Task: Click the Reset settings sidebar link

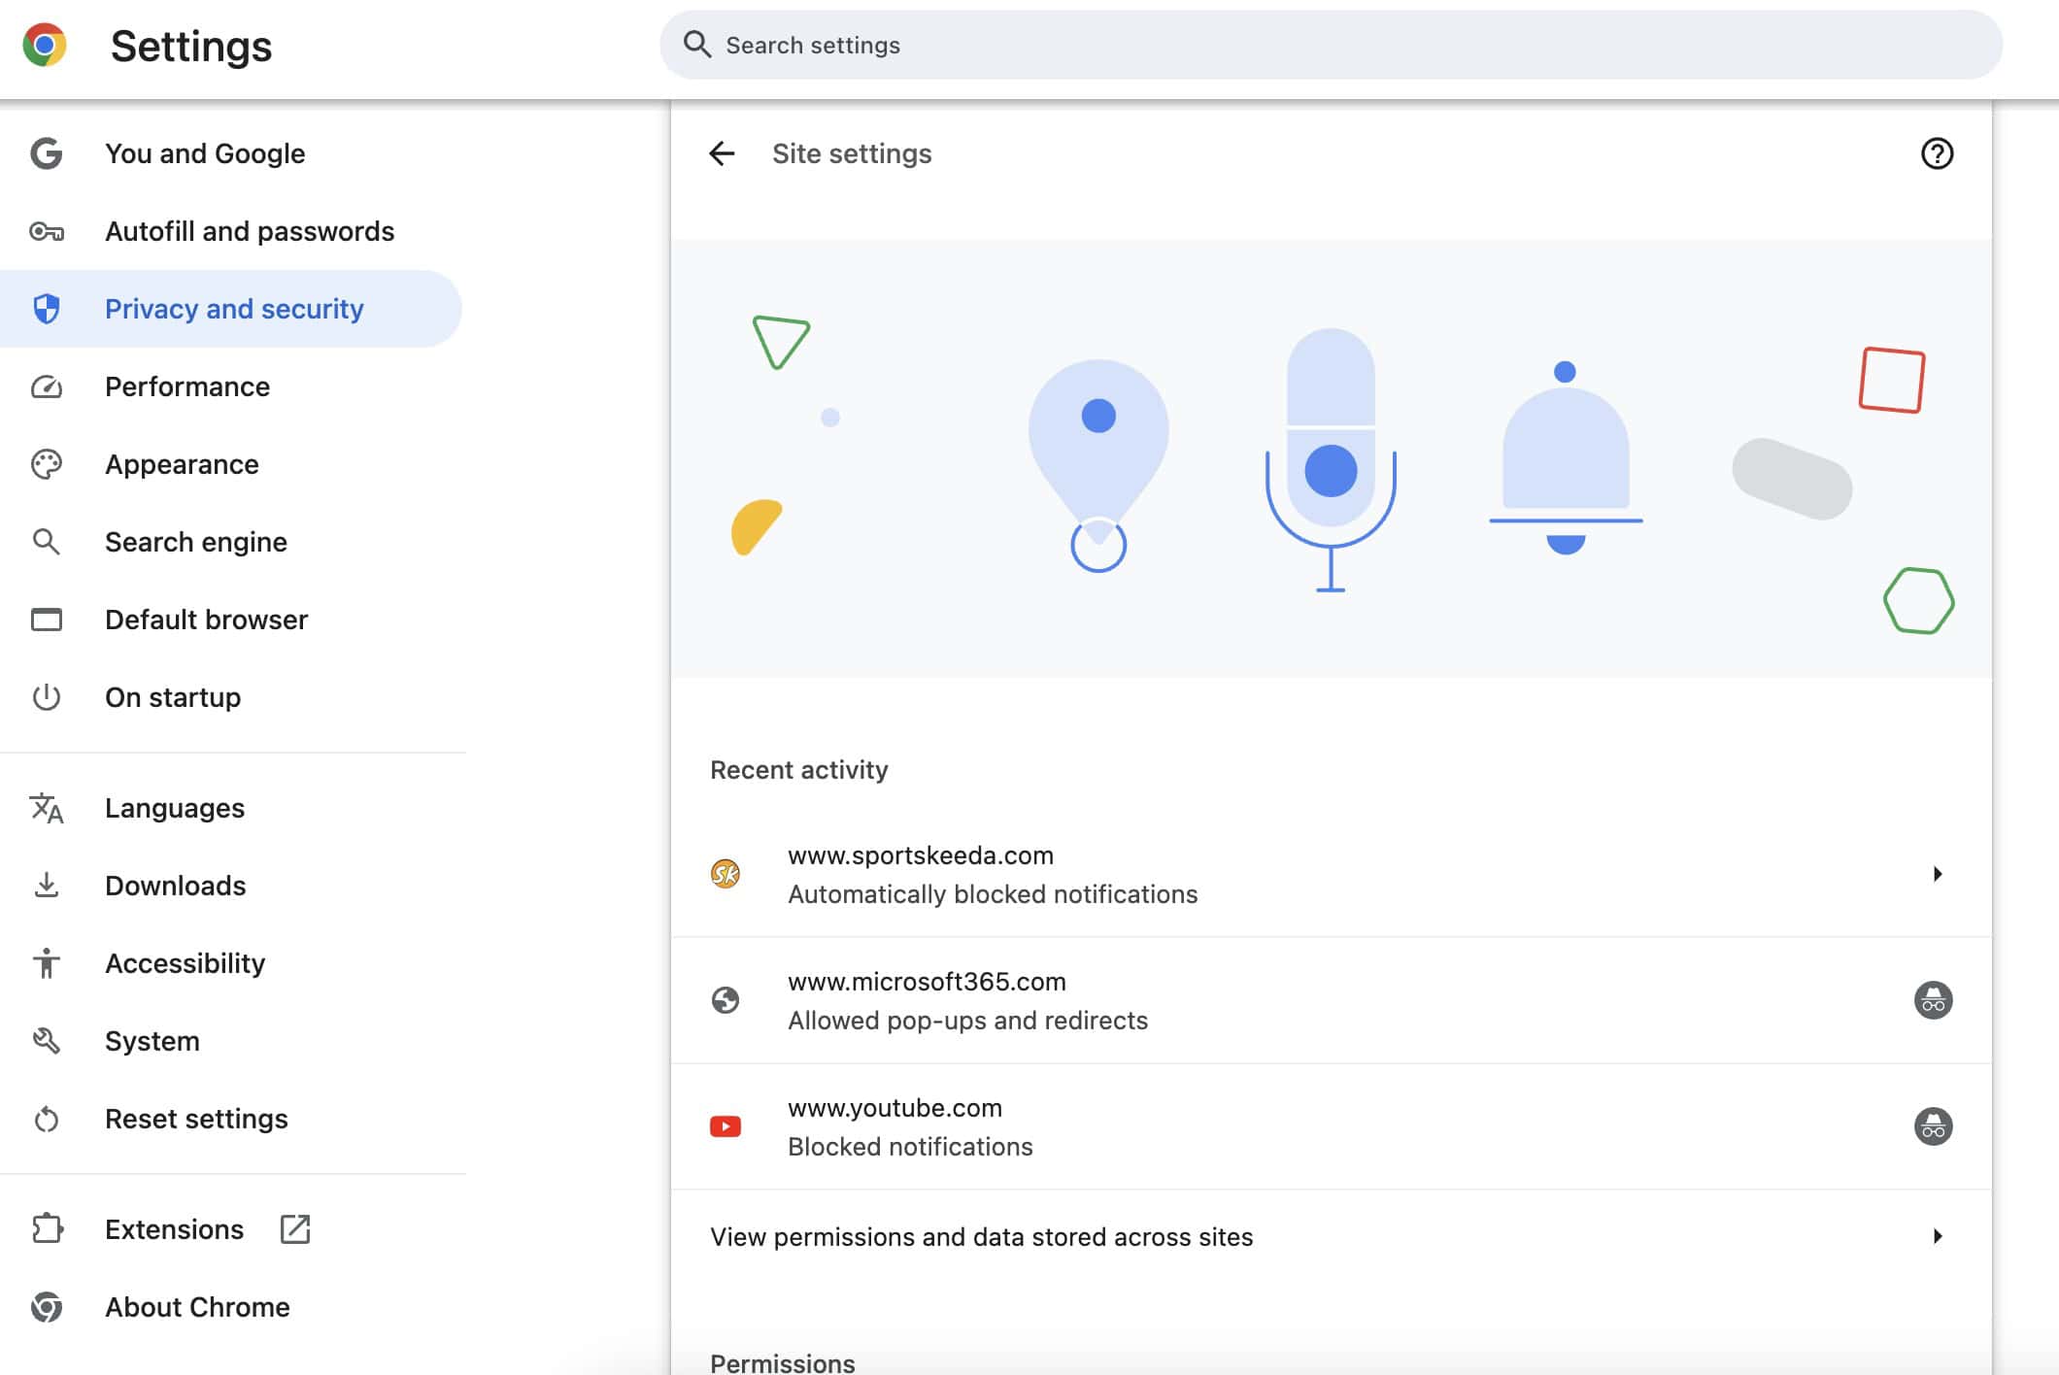Action: click(196, 1117)
